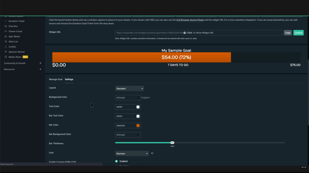This screenshot has width=309, height=173.
Task: Click the Copy button
Action: (288, 33)
